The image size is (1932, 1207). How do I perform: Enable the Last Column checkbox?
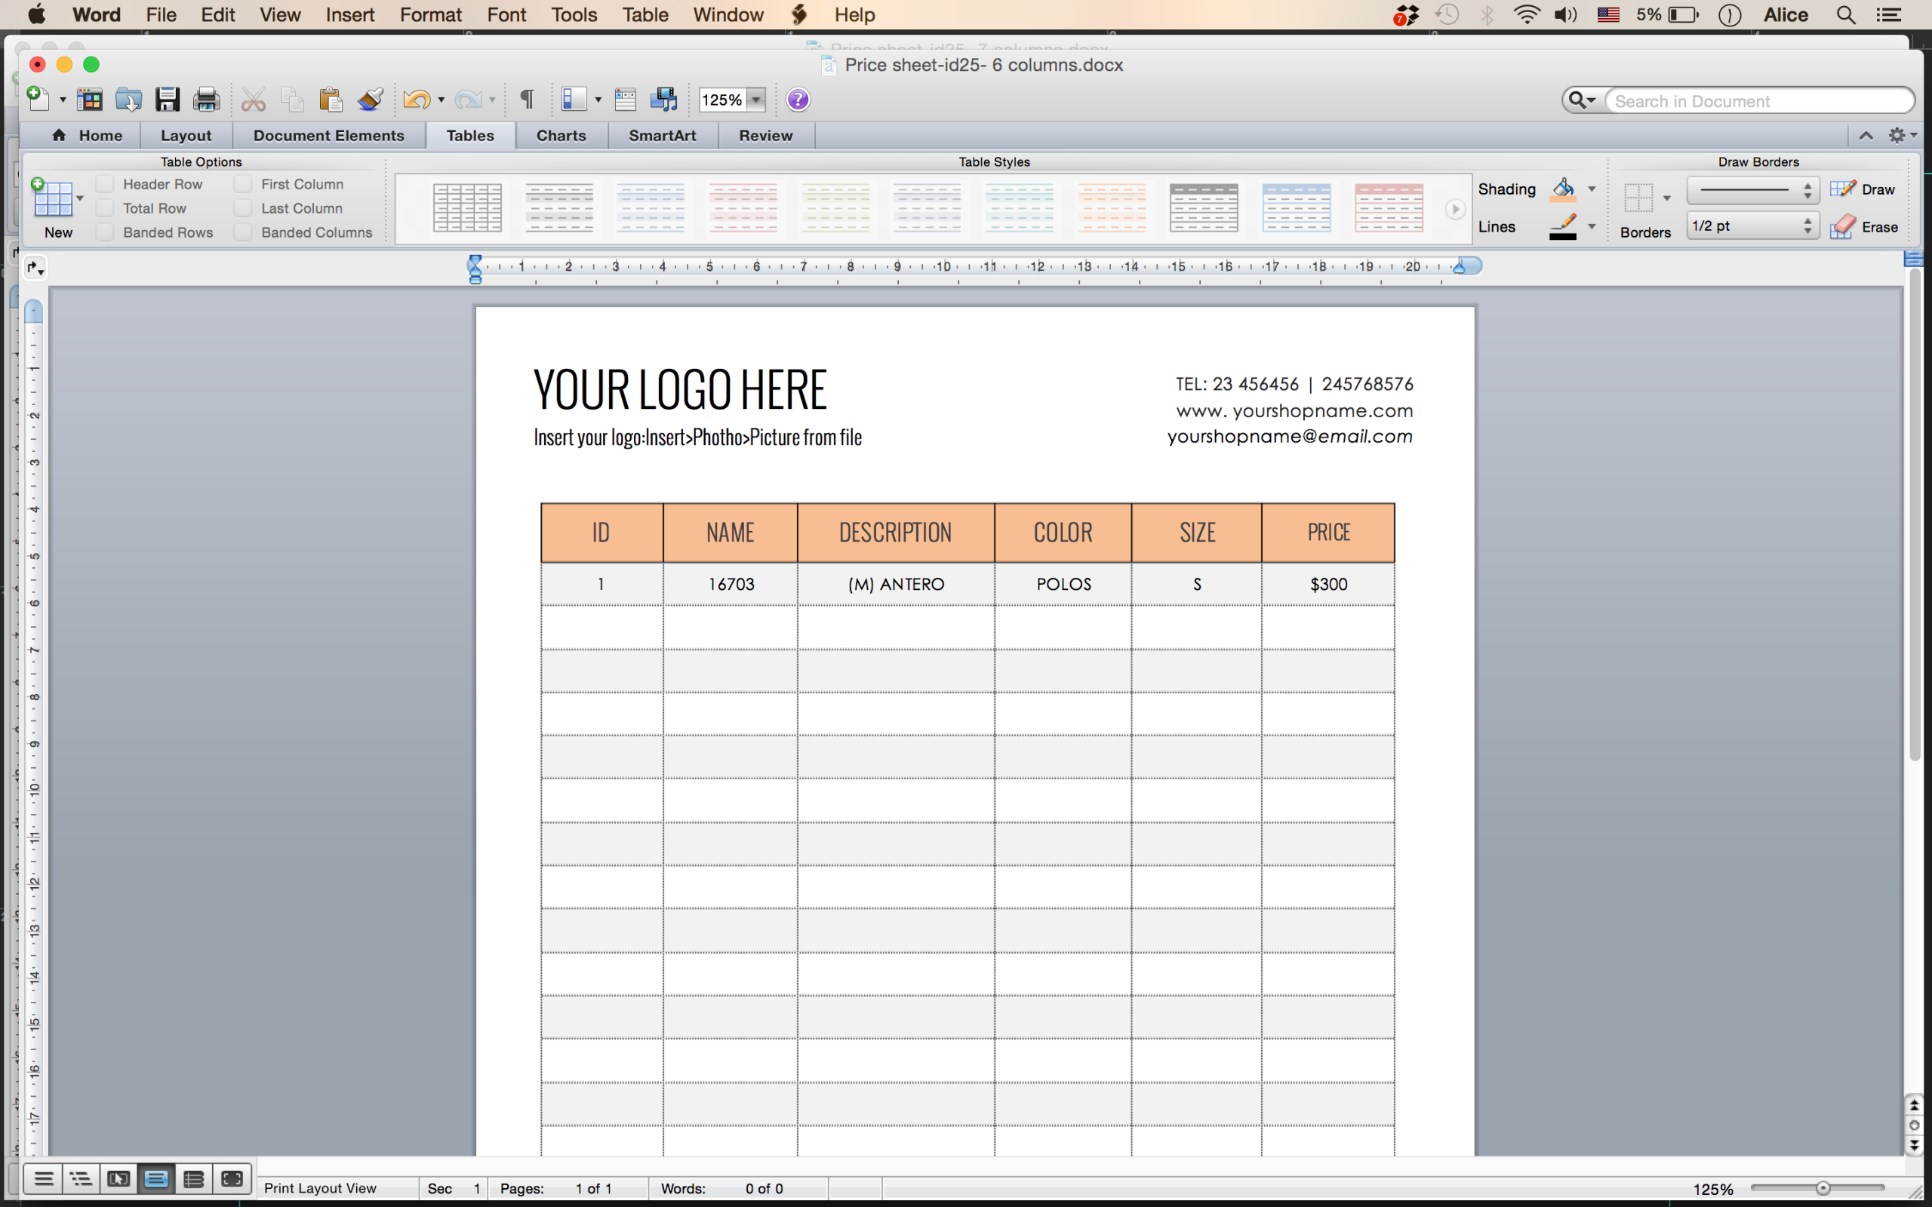click(243, 208)
